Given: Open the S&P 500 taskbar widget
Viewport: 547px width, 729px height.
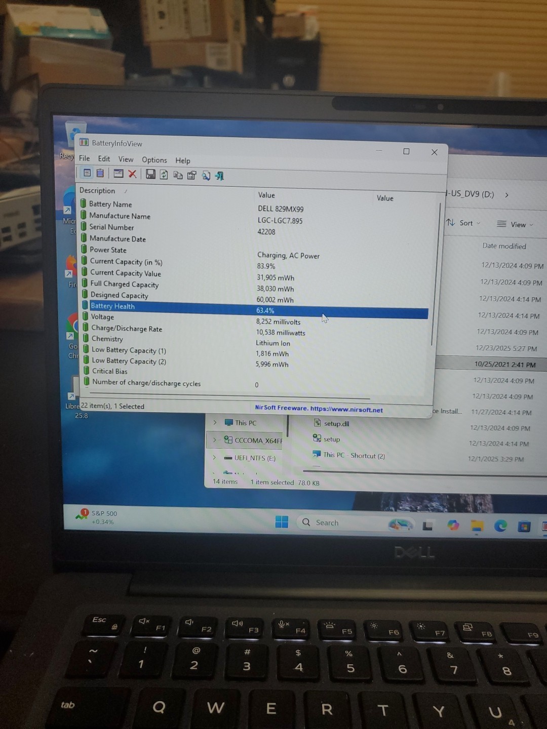Looking at the screenshot, I should [96, 517].
